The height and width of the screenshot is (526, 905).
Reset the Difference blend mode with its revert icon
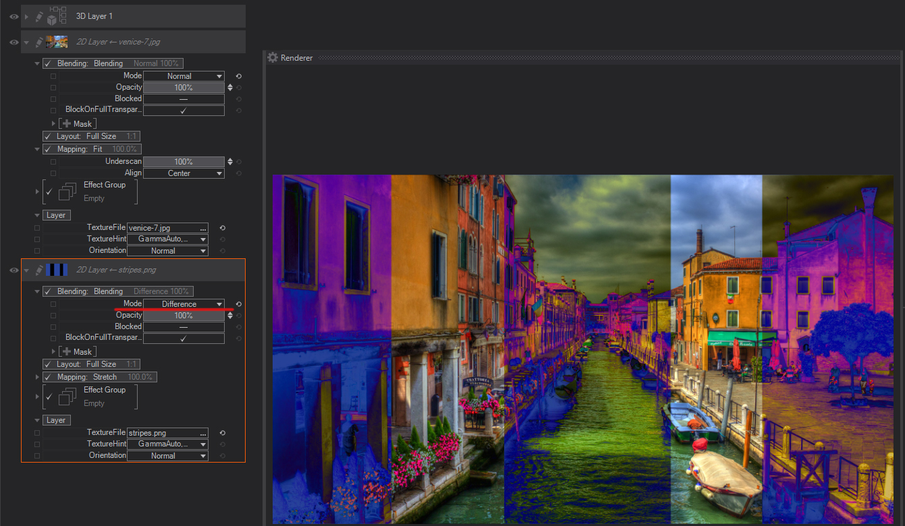click(238, 304)
